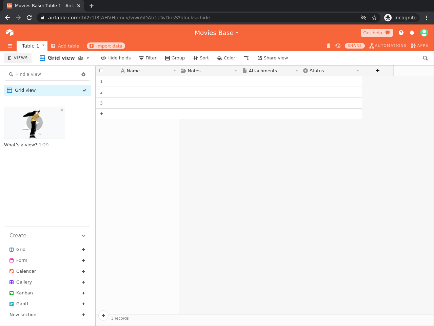Search records with the magnifier icon
Viewport: 434px width, 326px height.
(x=425, y=58)
